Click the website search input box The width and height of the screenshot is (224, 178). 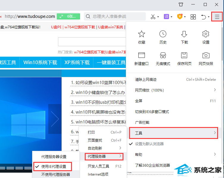click(x=92, y=42)
